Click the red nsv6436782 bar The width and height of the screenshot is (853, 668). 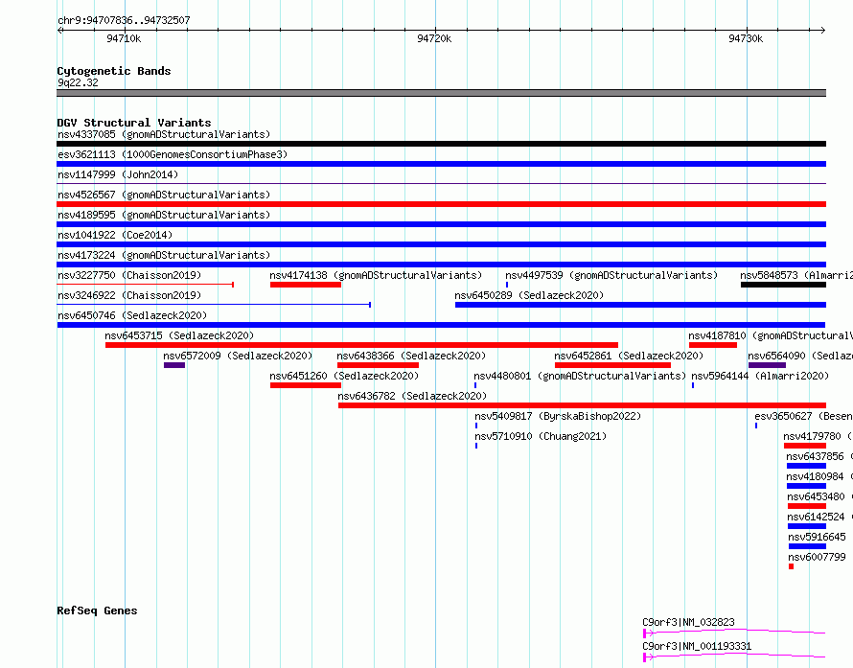tap(582, 405)
